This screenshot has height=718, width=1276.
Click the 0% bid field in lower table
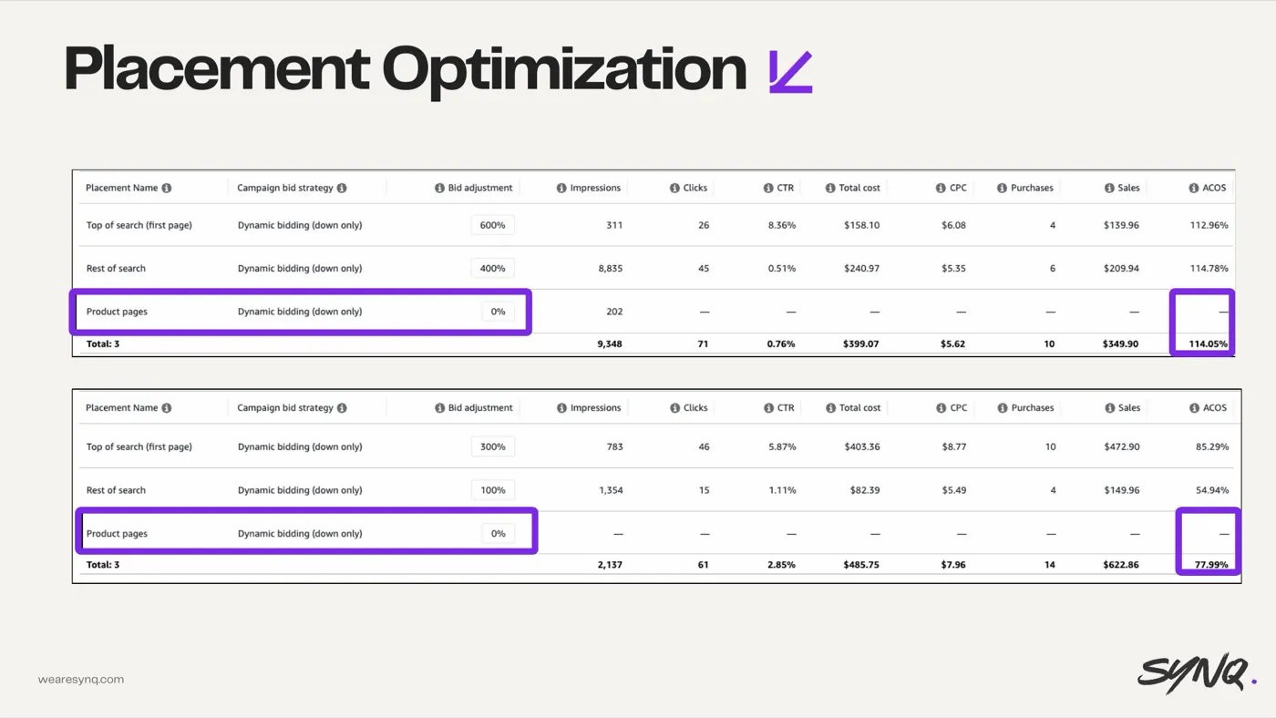[498, 534]
